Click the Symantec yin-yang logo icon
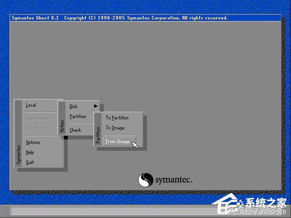The height and width of the screenshot is (218, 291). [145, 180]
